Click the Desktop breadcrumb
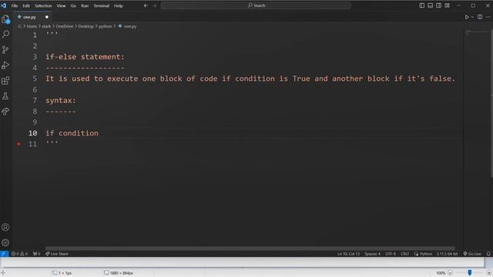The height and width of the screenshot is (277, 493). 86,26
